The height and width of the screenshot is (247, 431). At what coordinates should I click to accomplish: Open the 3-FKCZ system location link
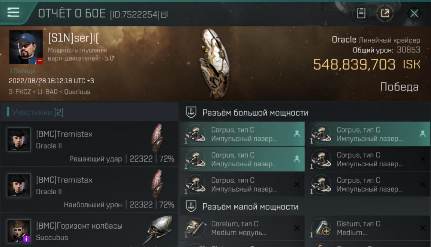tap(20, 92)
